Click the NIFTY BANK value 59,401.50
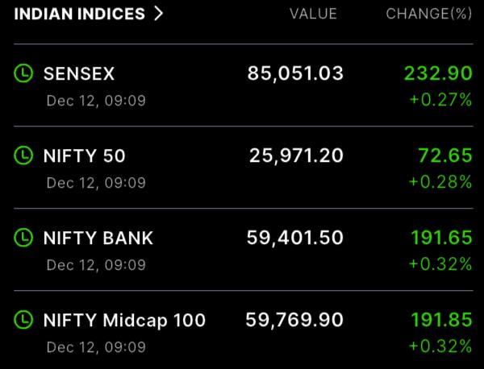484x369 pixels. 295,238
